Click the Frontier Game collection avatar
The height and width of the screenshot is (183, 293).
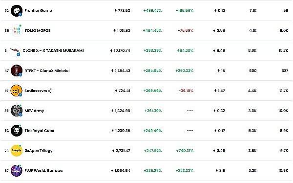17,11
